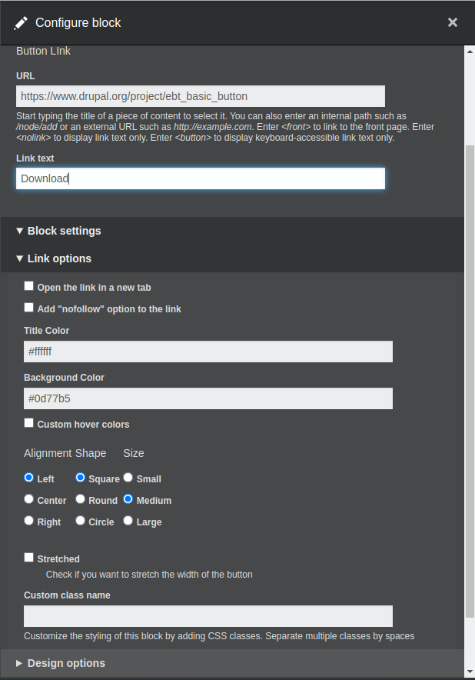Collapse the Block settings section
This screenshot has width=475, height=680.
click(58, 231)
